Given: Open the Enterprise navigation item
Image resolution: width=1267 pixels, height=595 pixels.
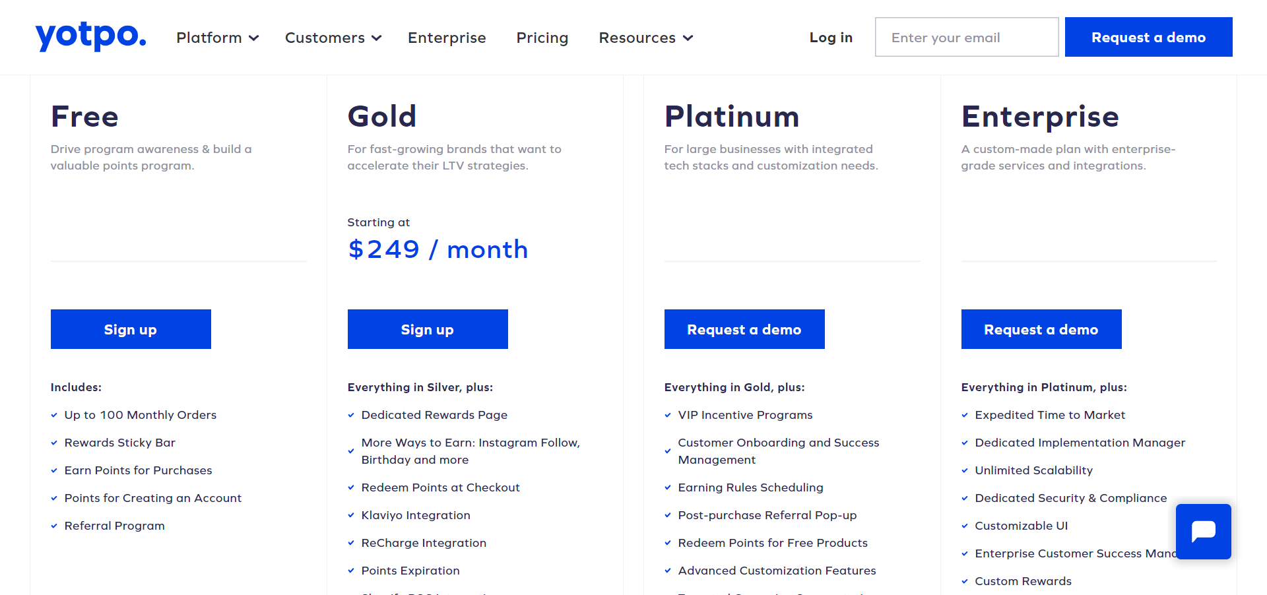Looking at the screenshot, I should (x=447, y=38).
